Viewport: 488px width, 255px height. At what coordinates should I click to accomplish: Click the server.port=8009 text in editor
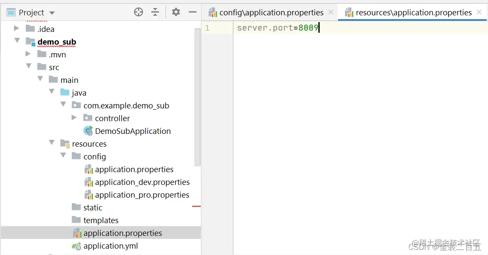[x=277, y=28]
